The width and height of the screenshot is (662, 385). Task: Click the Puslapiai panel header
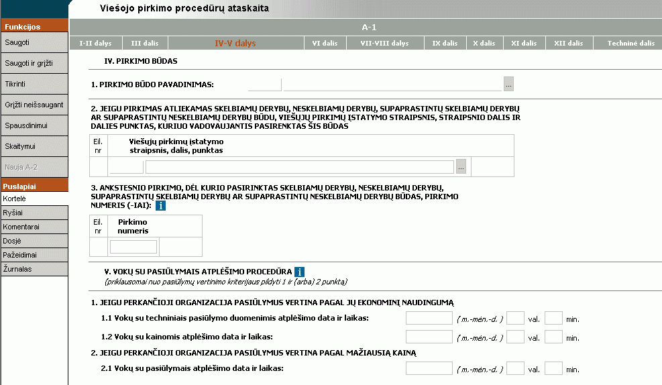coord(34,186)
